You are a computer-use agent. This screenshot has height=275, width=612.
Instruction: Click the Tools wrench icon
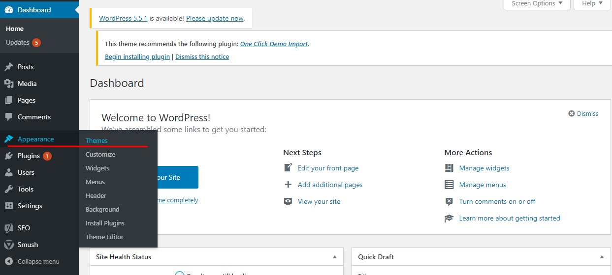pos(9,189)
